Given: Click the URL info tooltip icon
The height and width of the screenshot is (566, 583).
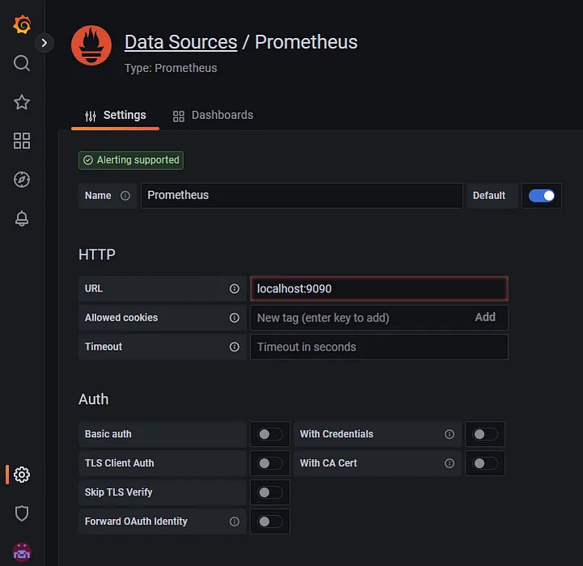Looking at the screenshot, I should click(x=235, y=289).
